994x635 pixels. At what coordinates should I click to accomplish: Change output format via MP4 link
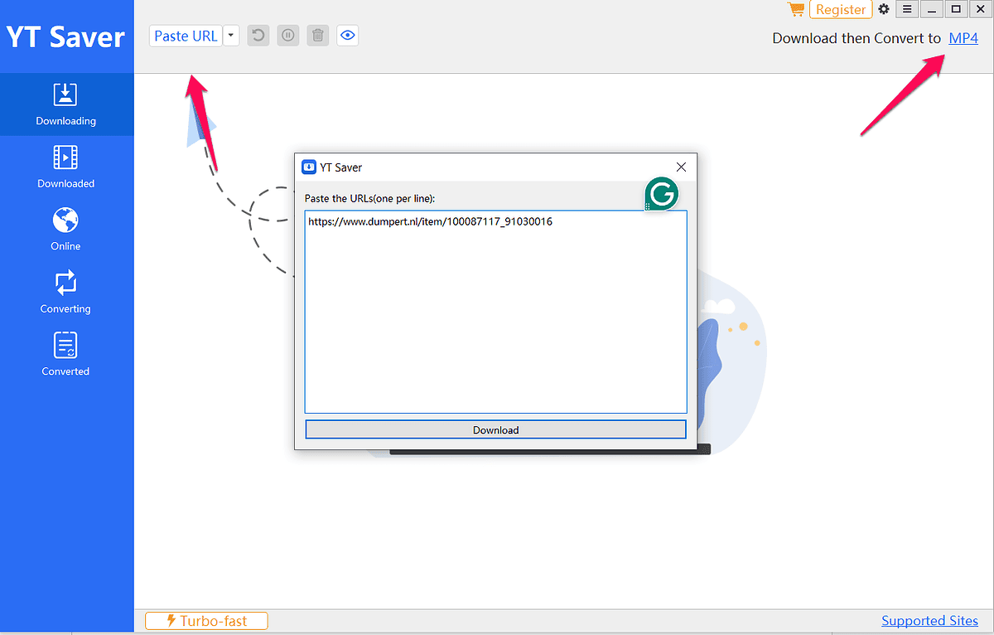pos(963,38)
